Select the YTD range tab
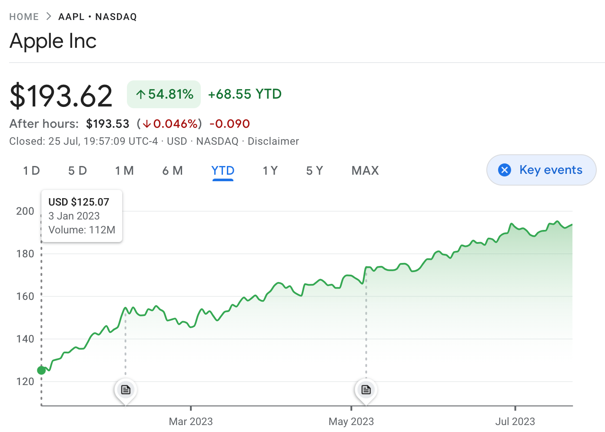This screenshot has height=432, width=605. [x=223, y=171]
